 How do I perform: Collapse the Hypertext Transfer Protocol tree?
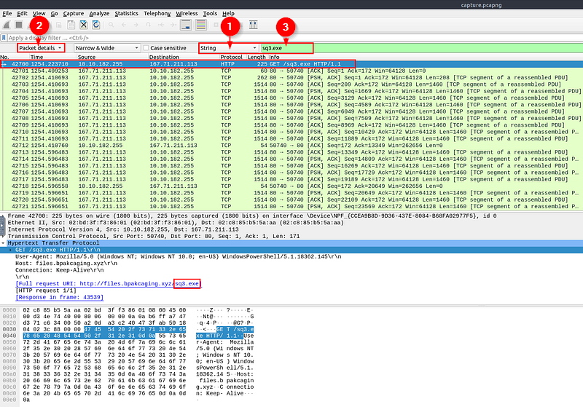click(3, 243)
